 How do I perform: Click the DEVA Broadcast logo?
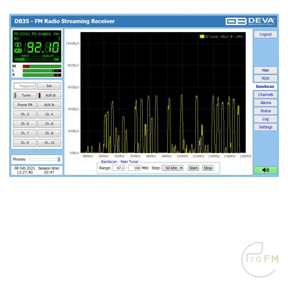click(250, 21)
